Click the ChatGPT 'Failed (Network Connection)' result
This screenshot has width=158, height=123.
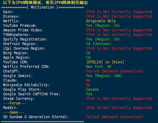pyautogui.click(x=115, y=71)
